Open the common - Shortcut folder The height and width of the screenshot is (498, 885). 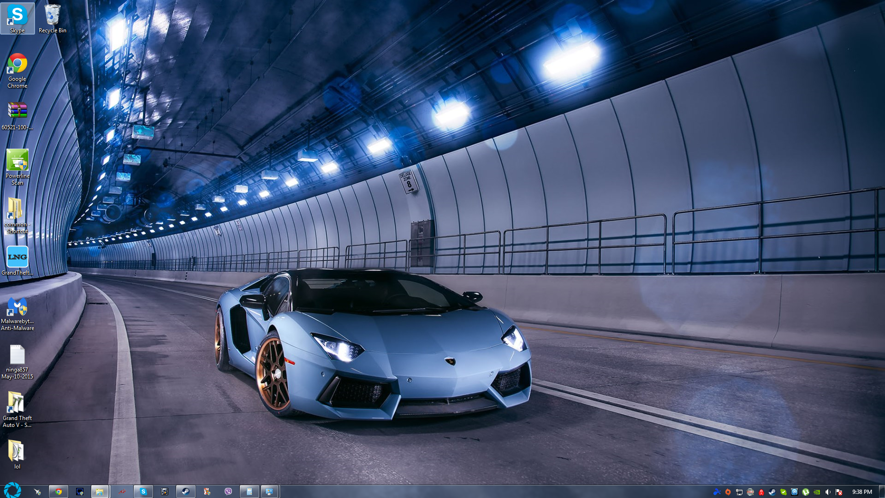[17, 216]
